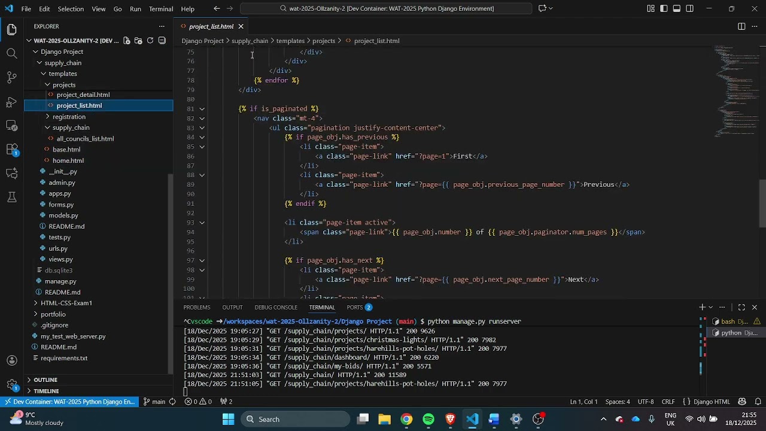Open Source Control view in activity bar
This screenshot has width=766, height=431.
point(12,77)
